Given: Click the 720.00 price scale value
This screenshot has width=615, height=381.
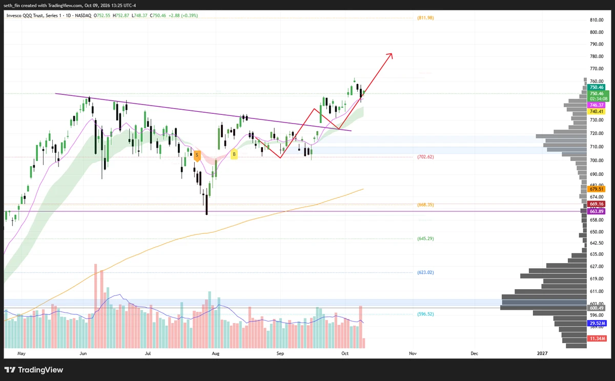Looking at the screenshot, I should (597, 133).
